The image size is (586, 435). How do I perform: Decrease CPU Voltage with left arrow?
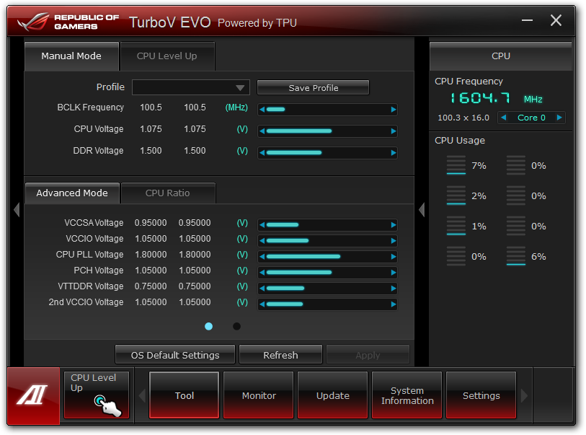click(x=262, y=131)
